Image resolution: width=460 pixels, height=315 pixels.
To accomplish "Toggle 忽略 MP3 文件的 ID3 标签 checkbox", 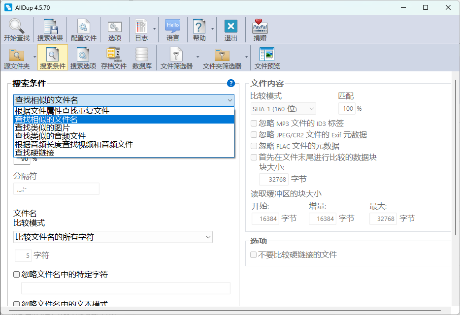I will [254, 124].
